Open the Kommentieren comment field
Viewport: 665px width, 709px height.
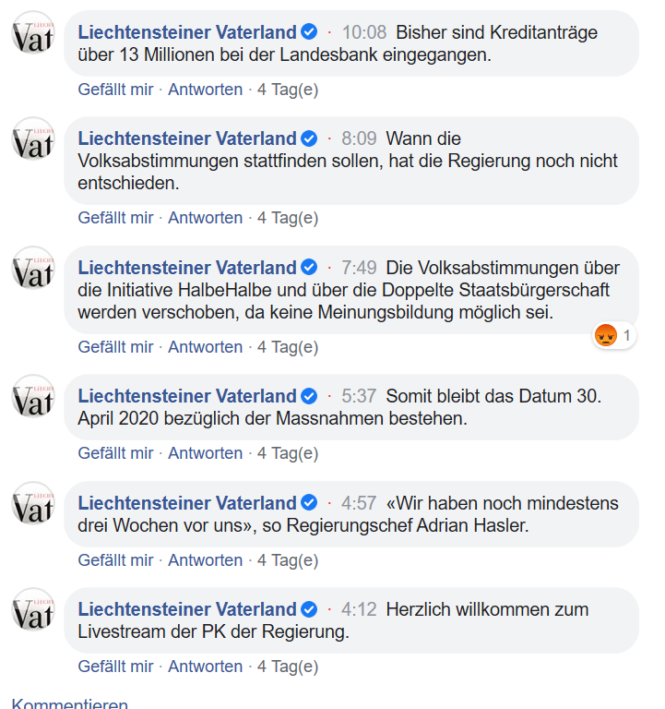coord(70,704)
